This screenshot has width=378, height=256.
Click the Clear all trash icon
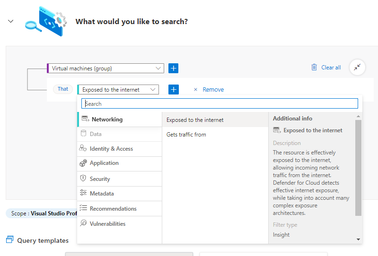[x=314, y=68]
